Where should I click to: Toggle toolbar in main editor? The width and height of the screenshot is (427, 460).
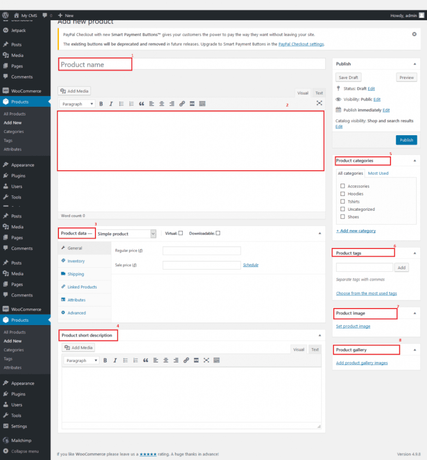202,104
